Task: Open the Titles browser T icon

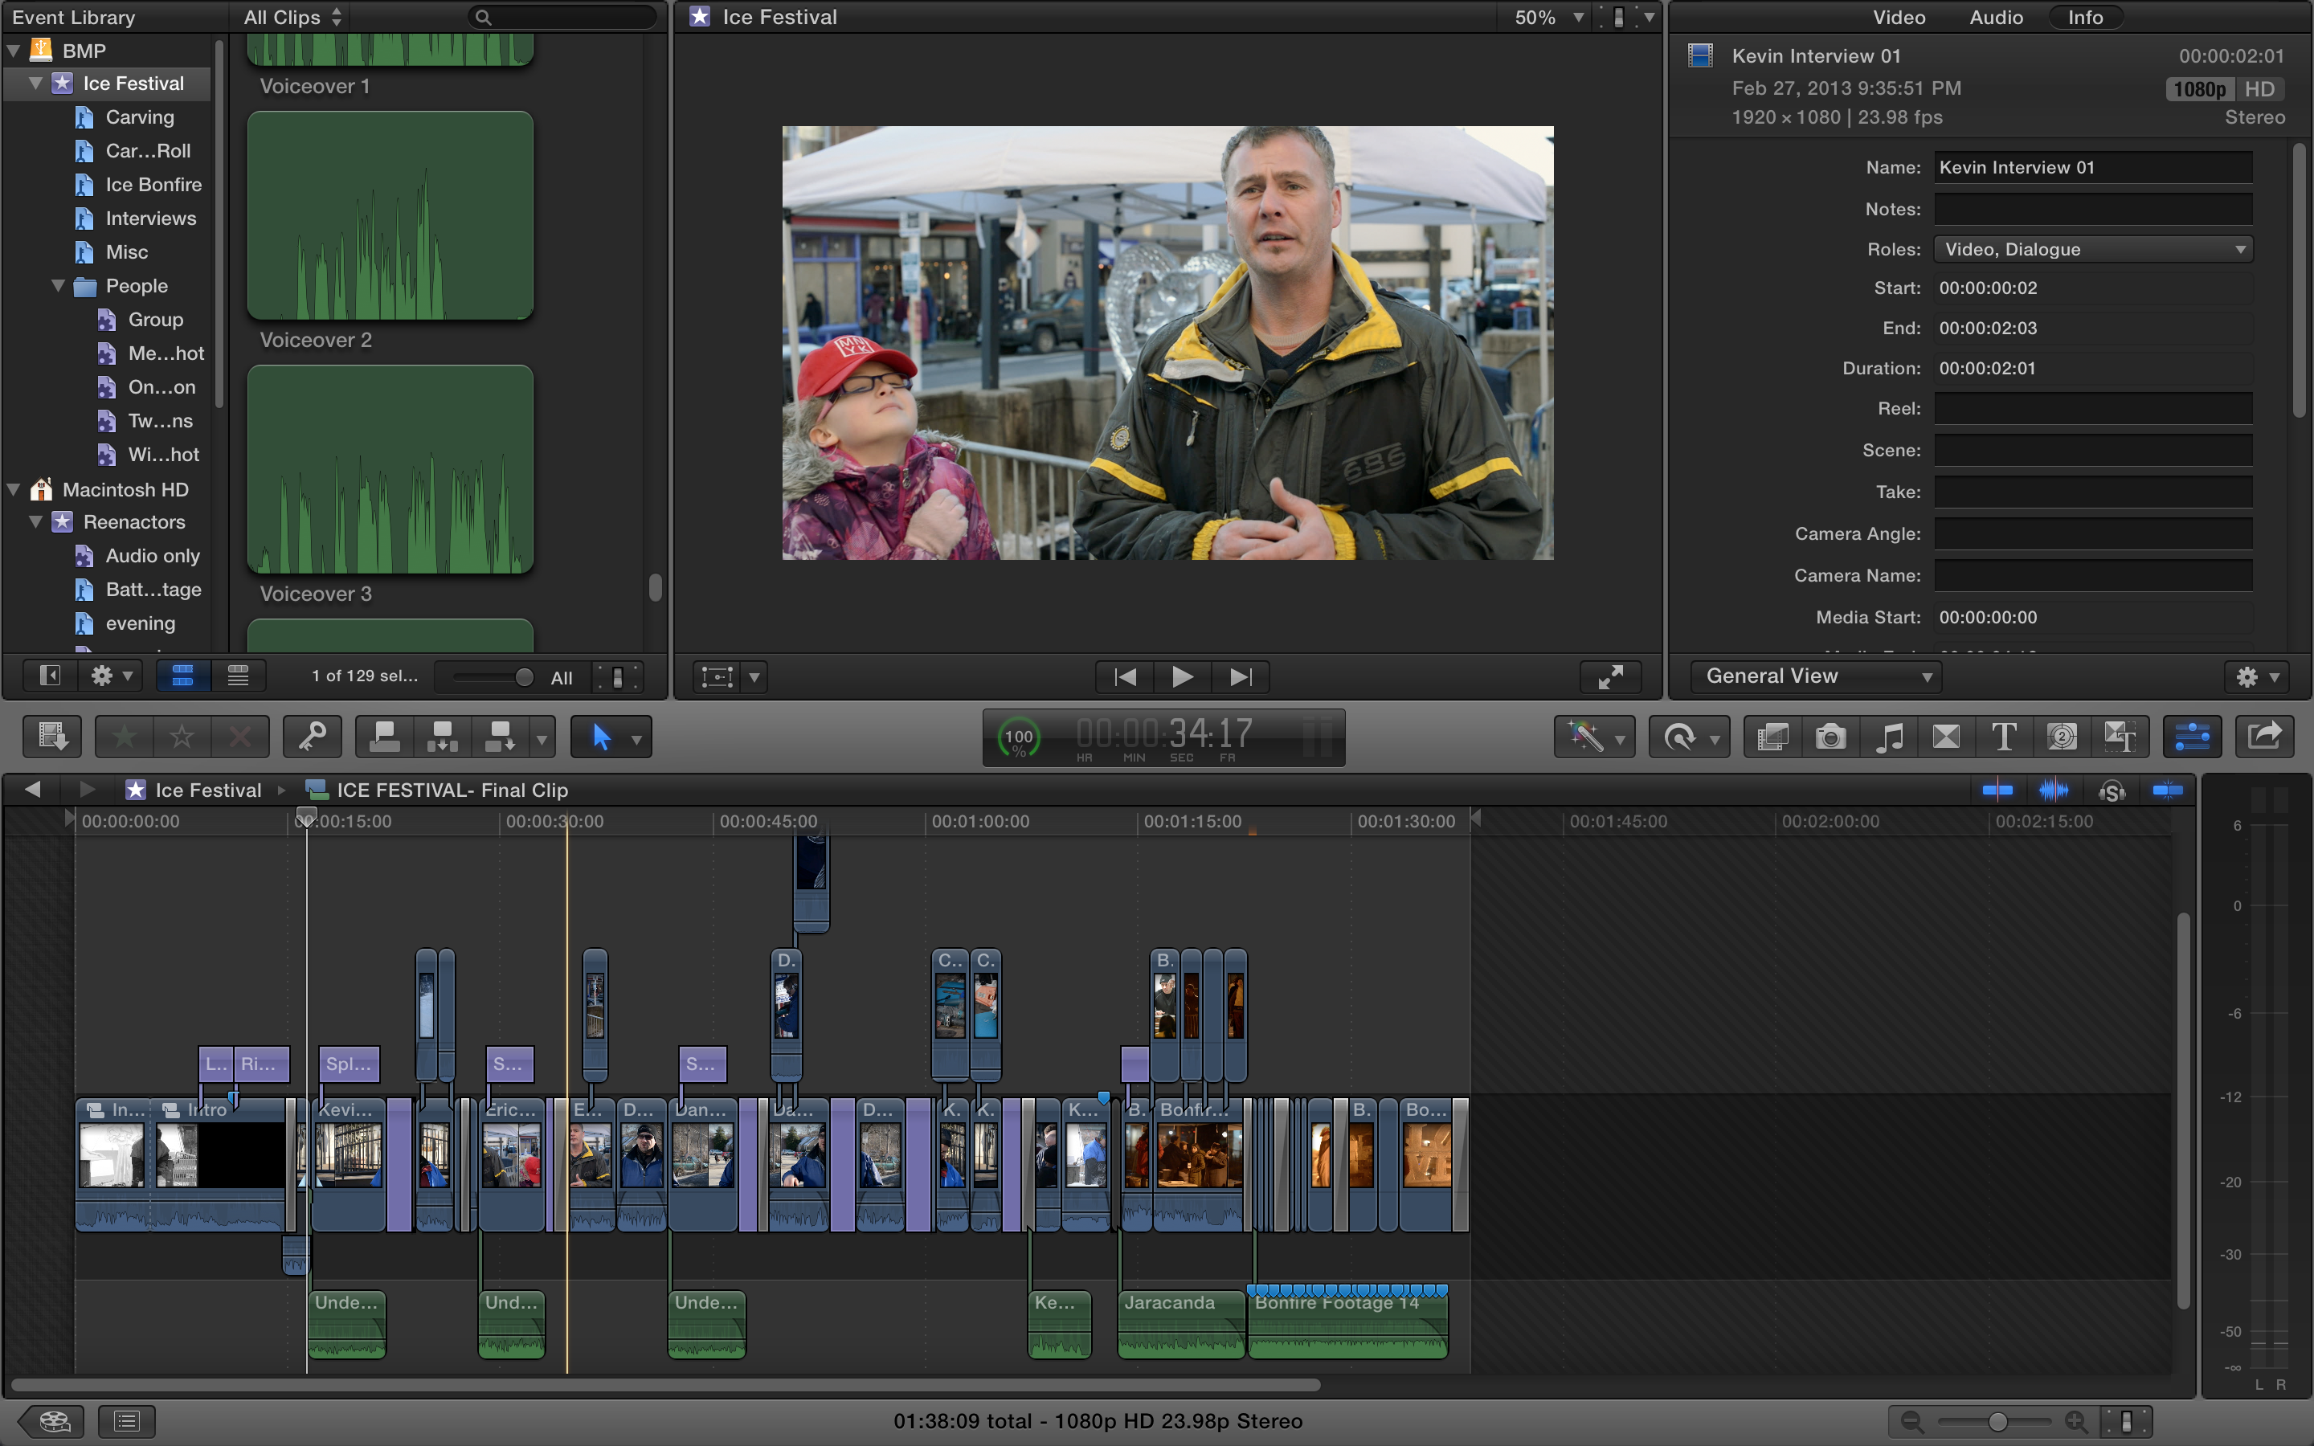Action: click(2004, 737)
